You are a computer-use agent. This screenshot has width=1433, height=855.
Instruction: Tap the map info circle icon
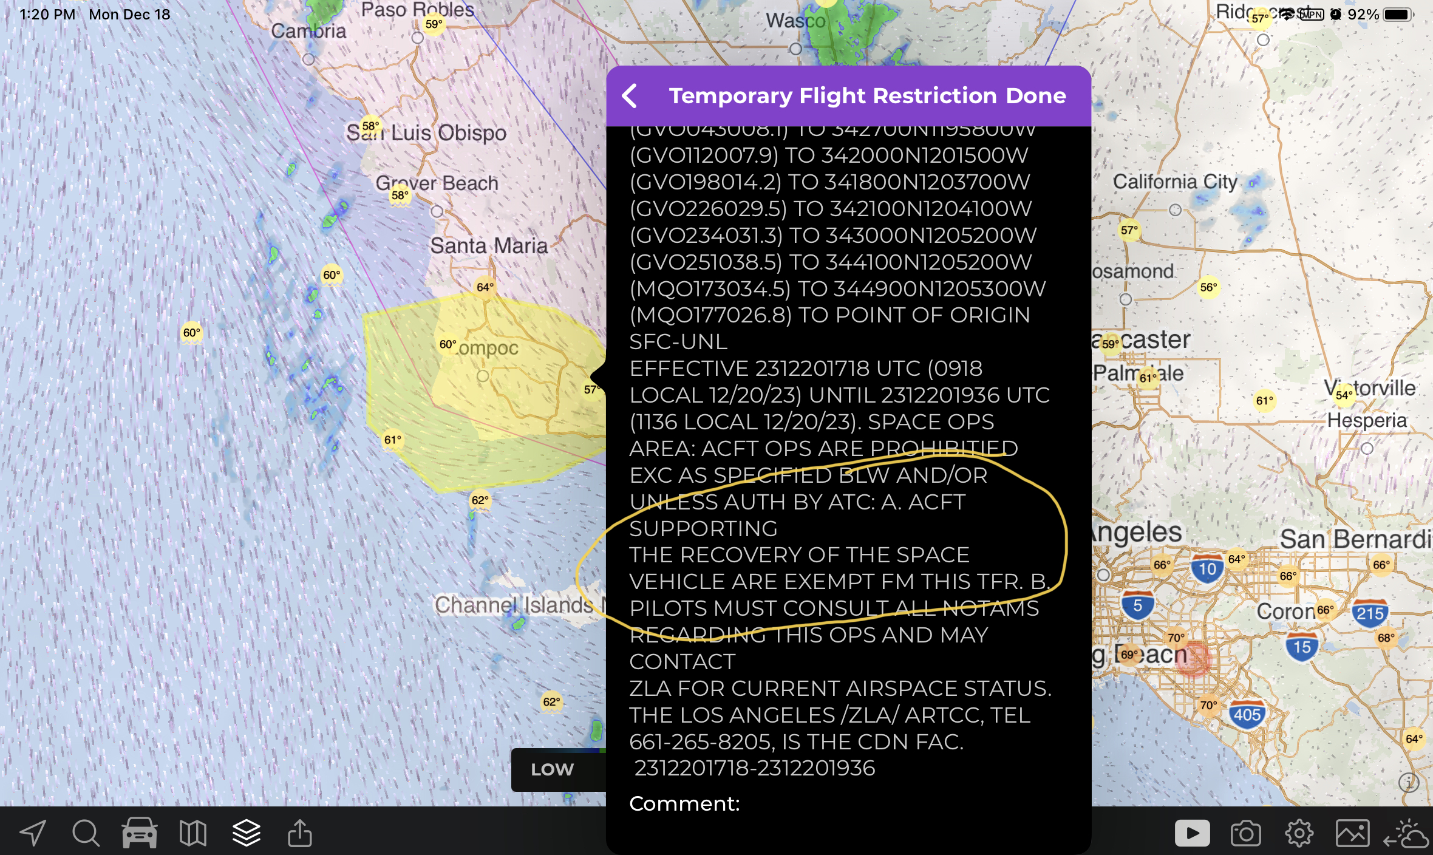tap(1409, 782)
